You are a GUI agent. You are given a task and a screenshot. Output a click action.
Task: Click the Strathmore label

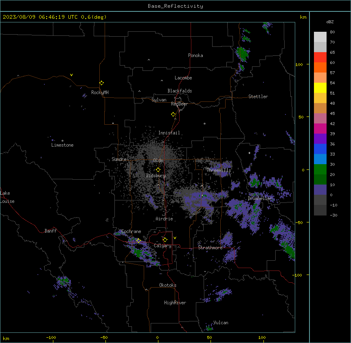pyautogui.click(x=210, y=248)
